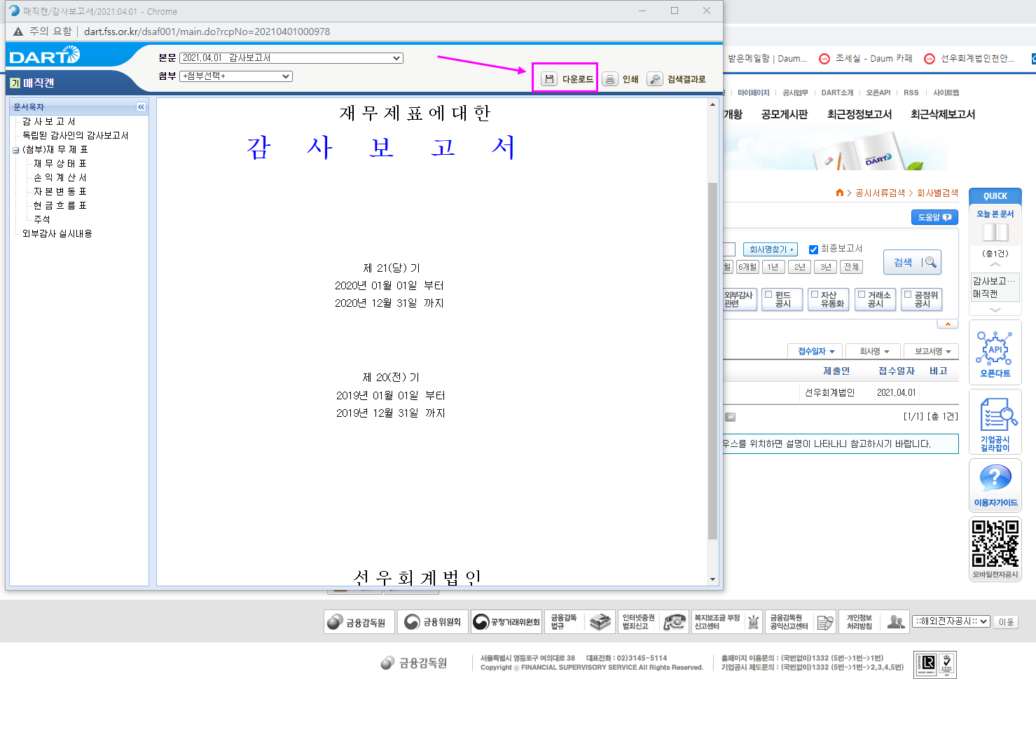Click the home icon in the breadcrumb
This screenshot has width=1036, height=737.
[x=839, y=193]
